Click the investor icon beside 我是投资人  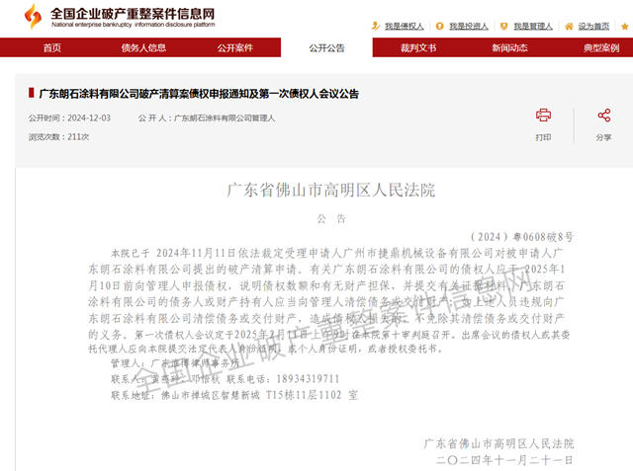pyautogui.click(x=439, y=27)
